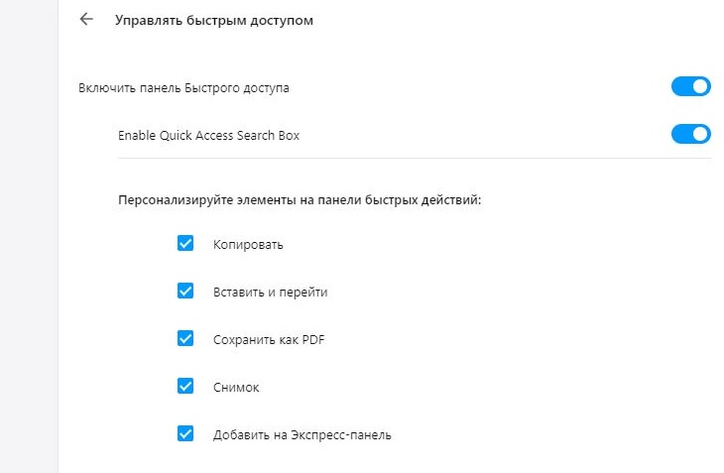724x473 pixels.
Task: Click the gray sidebar strip on the left
Action: [29, 236]
